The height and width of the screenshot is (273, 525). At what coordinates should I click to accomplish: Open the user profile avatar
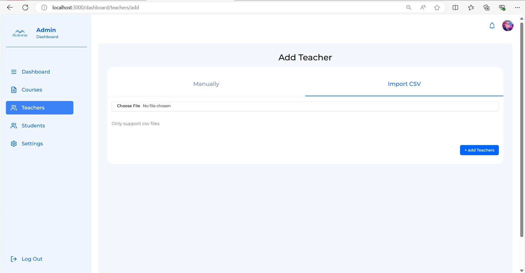(508, 26)
